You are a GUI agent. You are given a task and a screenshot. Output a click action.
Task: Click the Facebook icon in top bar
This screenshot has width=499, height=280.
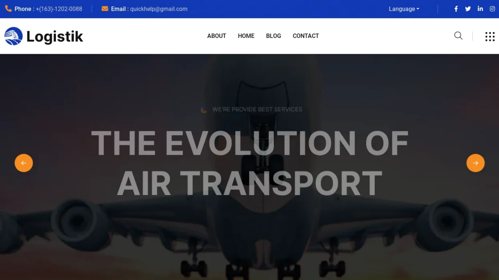tap(456, 9)
